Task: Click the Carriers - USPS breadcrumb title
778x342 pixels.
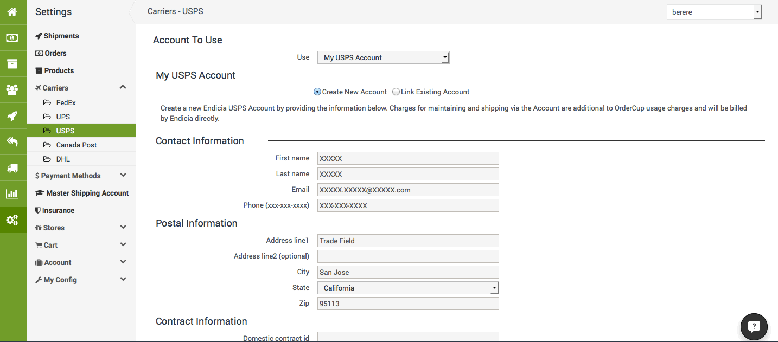Action: coord(176,11)
